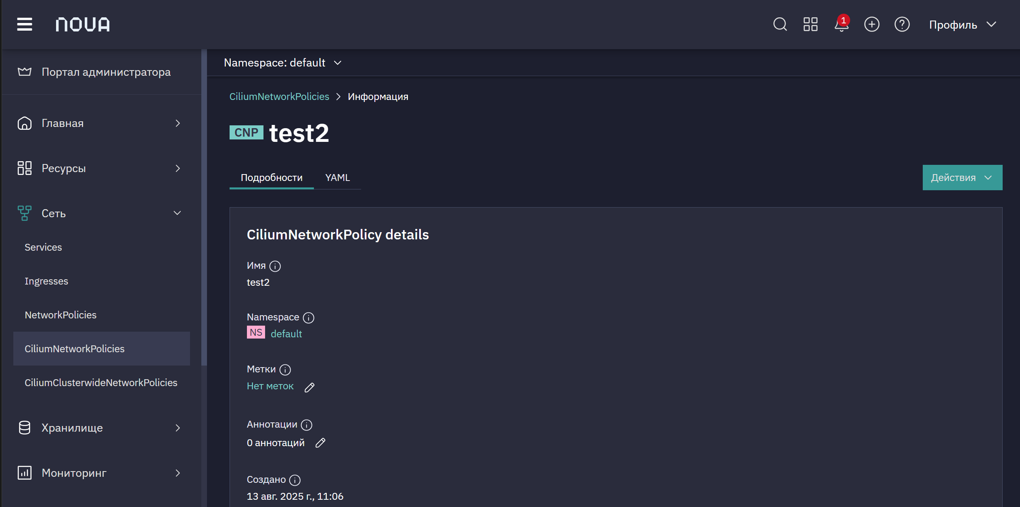The width and height of the screenshot is (1020, 507).
Task: Click the sidebar vertical scrollbar
Action: click(x=204, y=208)
